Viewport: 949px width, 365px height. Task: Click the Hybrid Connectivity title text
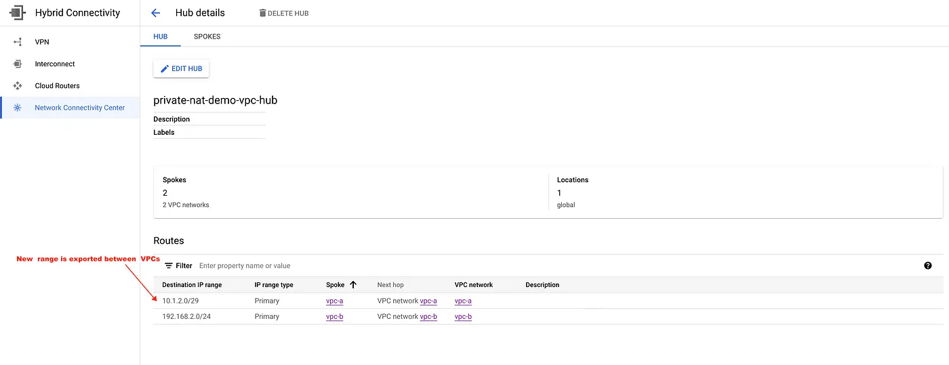[77, 13]
